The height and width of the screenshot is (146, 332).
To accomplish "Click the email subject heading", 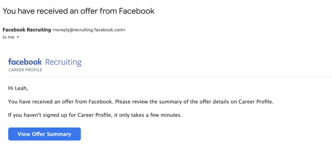I will pos(78,11).
